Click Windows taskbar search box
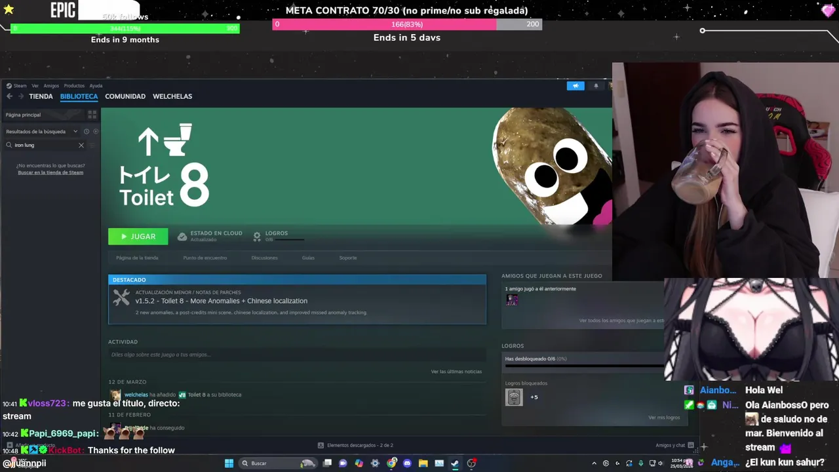Image resolution: width=839 pixels, height=472 pixels. pyautogui.click(x=278, y=463)
